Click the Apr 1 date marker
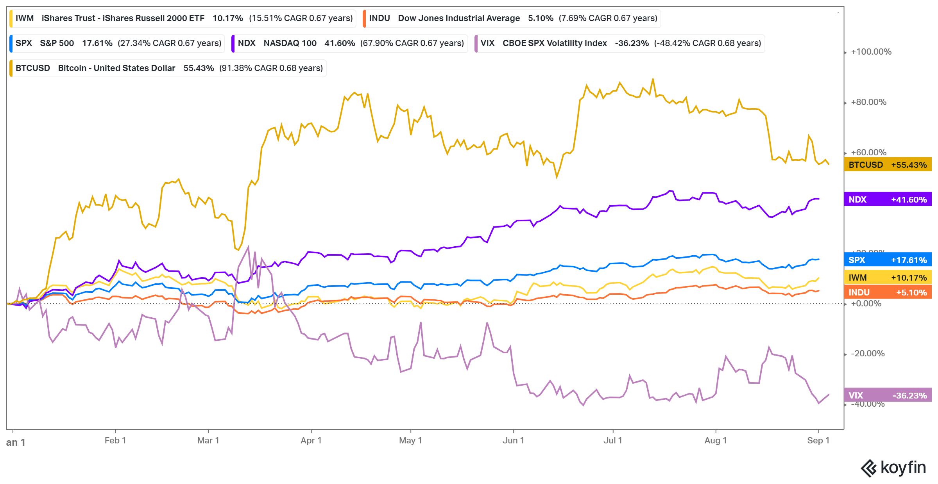This screenshot has height=484, width=938. pyautogui.click(x=311, y=440)
